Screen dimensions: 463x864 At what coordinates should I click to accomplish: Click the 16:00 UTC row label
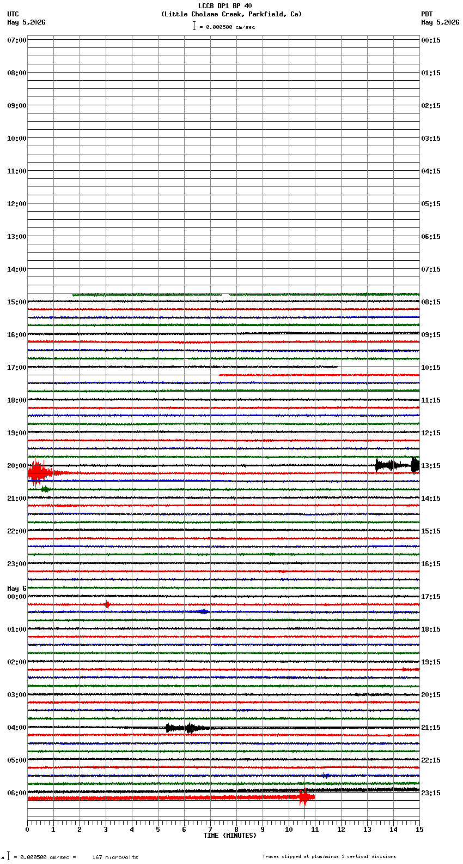(x=17, y=335)
